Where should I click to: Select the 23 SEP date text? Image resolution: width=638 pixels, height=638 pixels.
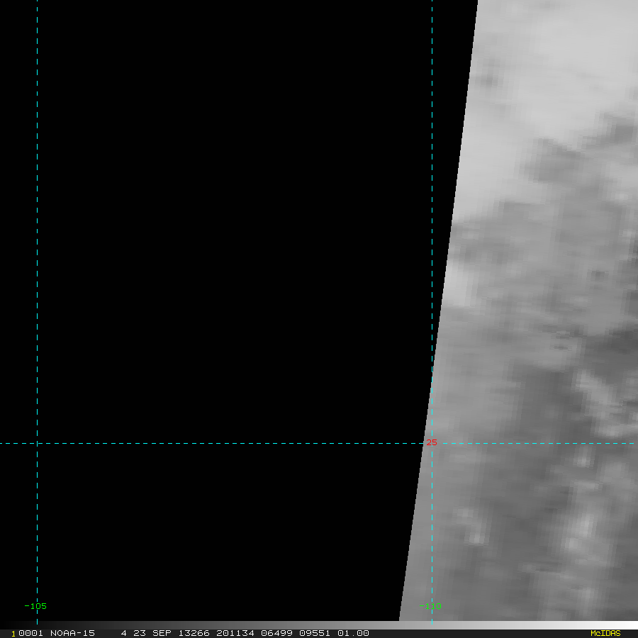[152, 633]
